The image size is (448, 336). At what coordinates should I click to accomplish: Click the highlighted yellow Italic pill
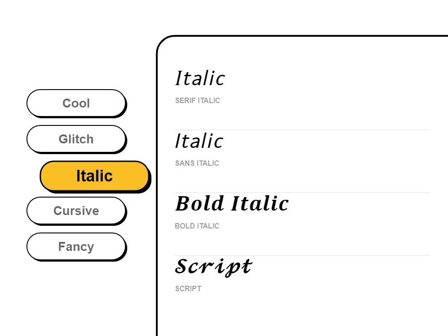pos(95,176)
